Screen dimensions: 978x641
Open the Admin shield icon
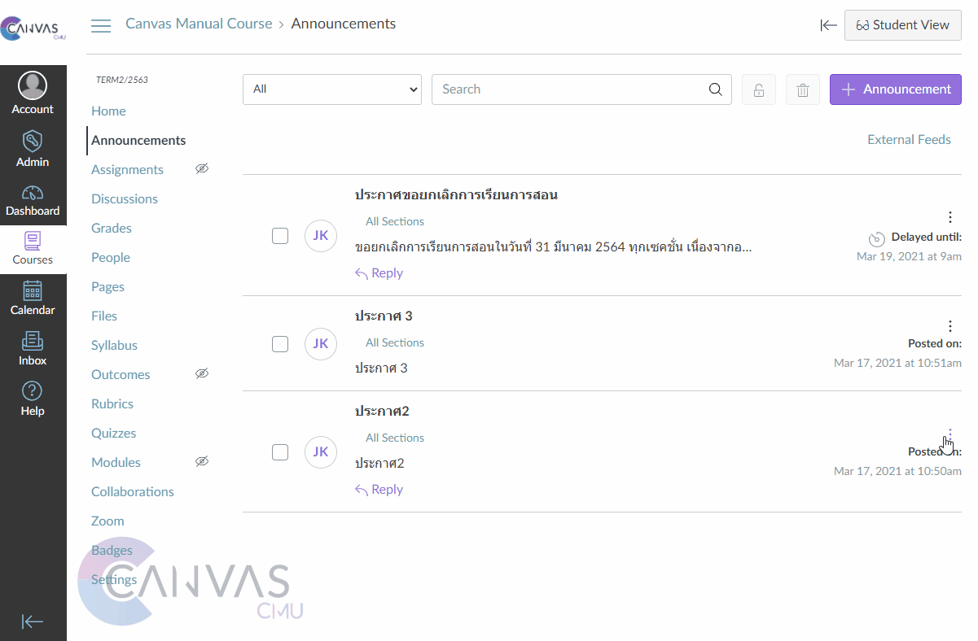click(33, 142)
